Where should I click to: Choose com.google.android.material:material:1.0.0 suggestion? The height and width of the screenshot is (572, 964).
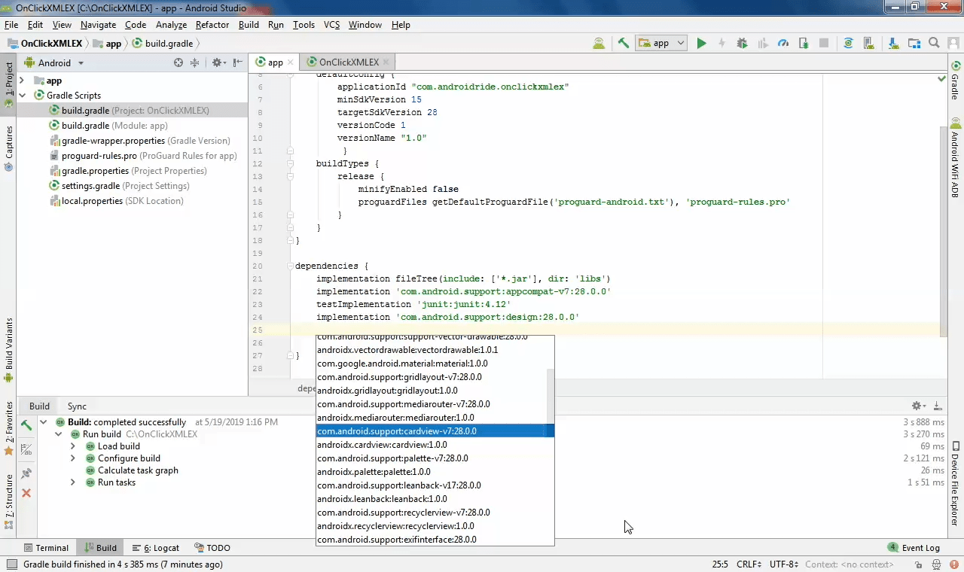(x=435, y=364)
